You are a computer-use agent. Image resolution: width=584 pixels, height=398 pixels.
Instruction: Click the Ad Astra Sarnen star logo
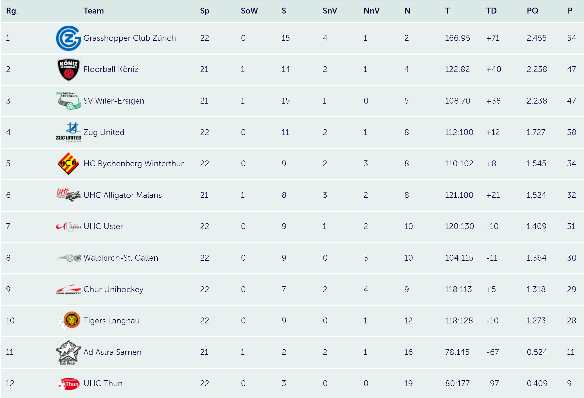(69, 352)
